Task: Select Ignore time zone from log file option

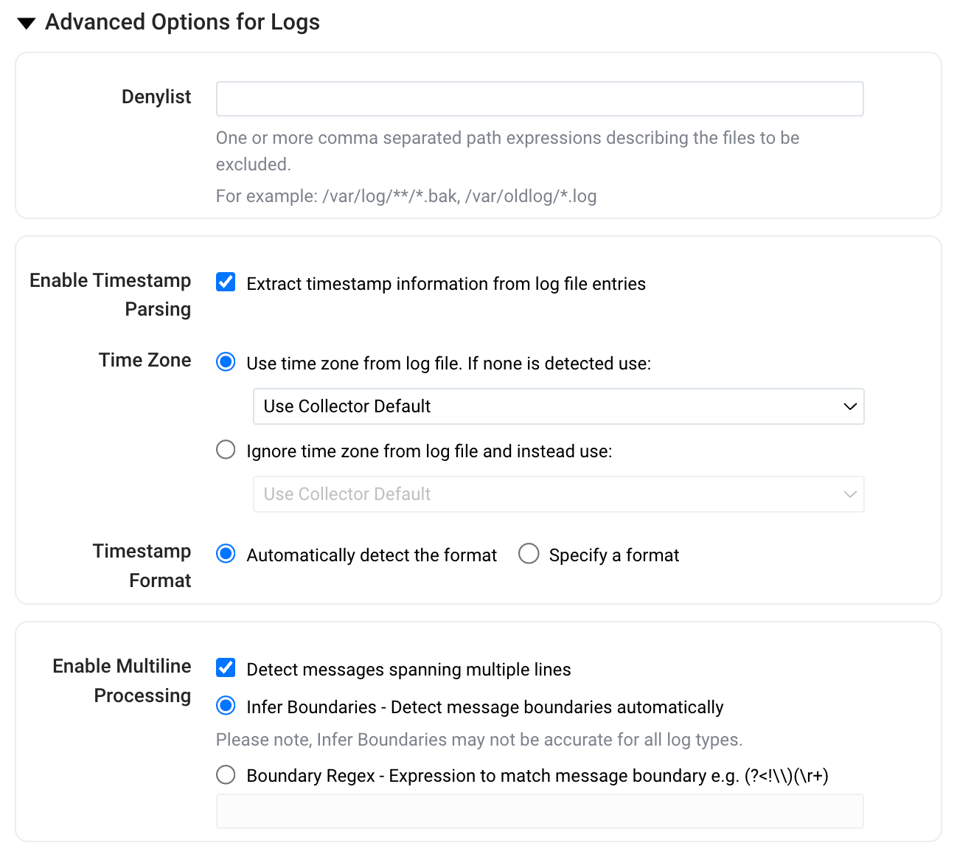Action: click(x=225, y=449)
